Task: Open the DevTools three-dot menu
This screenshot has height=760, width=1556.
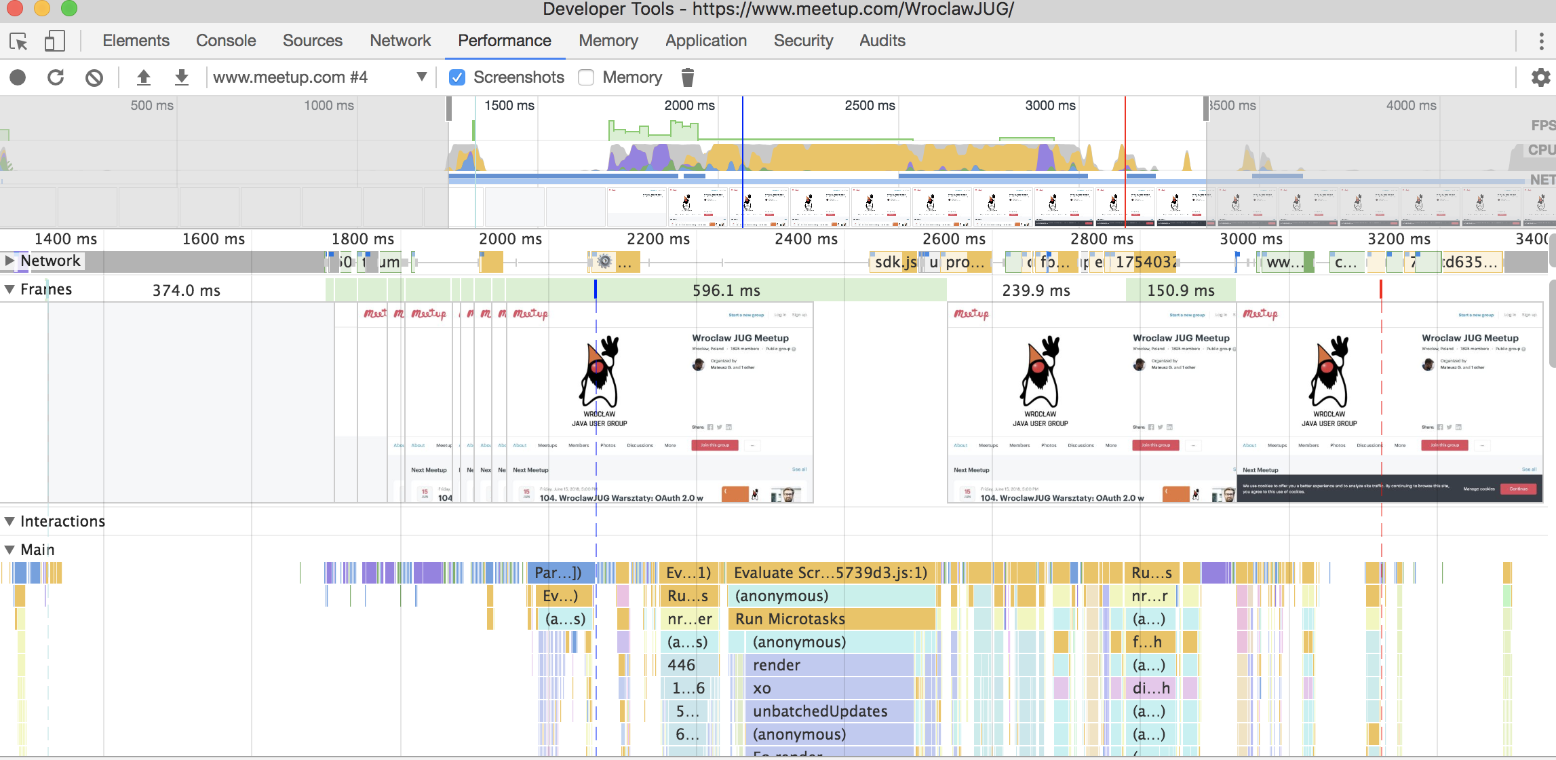Action: (x=1541, y=41)
